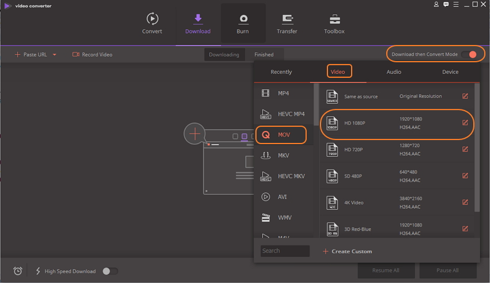Click the Resume All button
Image resolution: width=490 pixels, height=283 pixels.
pos(386,270)
